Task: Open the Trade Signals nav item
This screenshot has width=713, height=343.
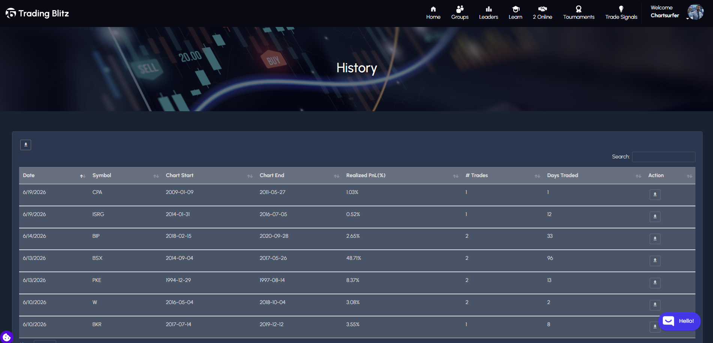Action: 621,13
